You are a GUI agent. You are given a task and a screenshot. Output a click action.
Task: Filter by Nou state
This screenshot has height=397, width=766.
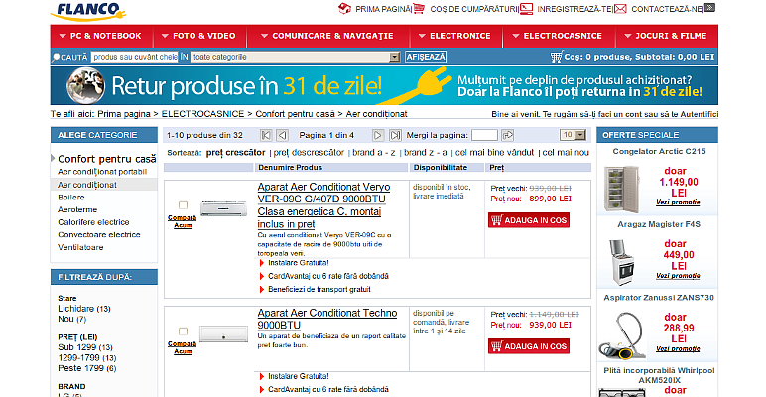click(71, 319)
